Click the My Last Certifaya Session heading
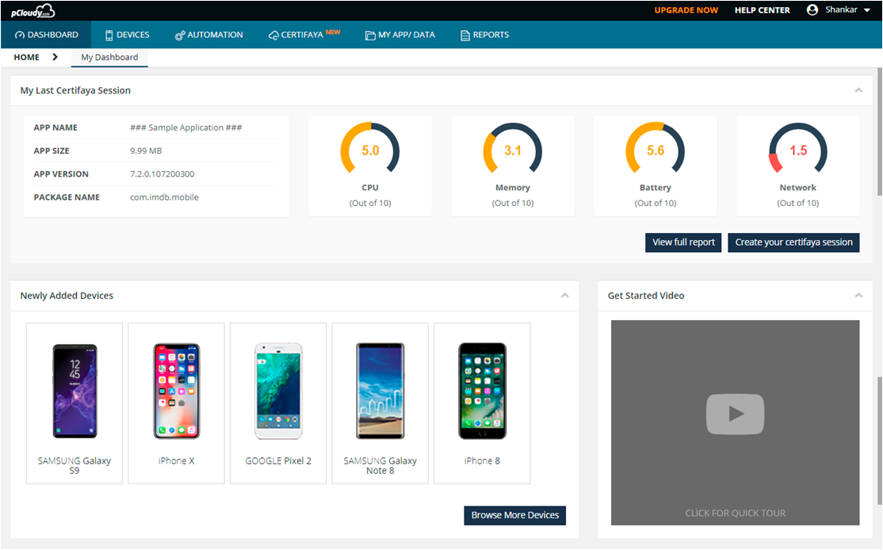883x550 pixels. click(x=75, y=90)
